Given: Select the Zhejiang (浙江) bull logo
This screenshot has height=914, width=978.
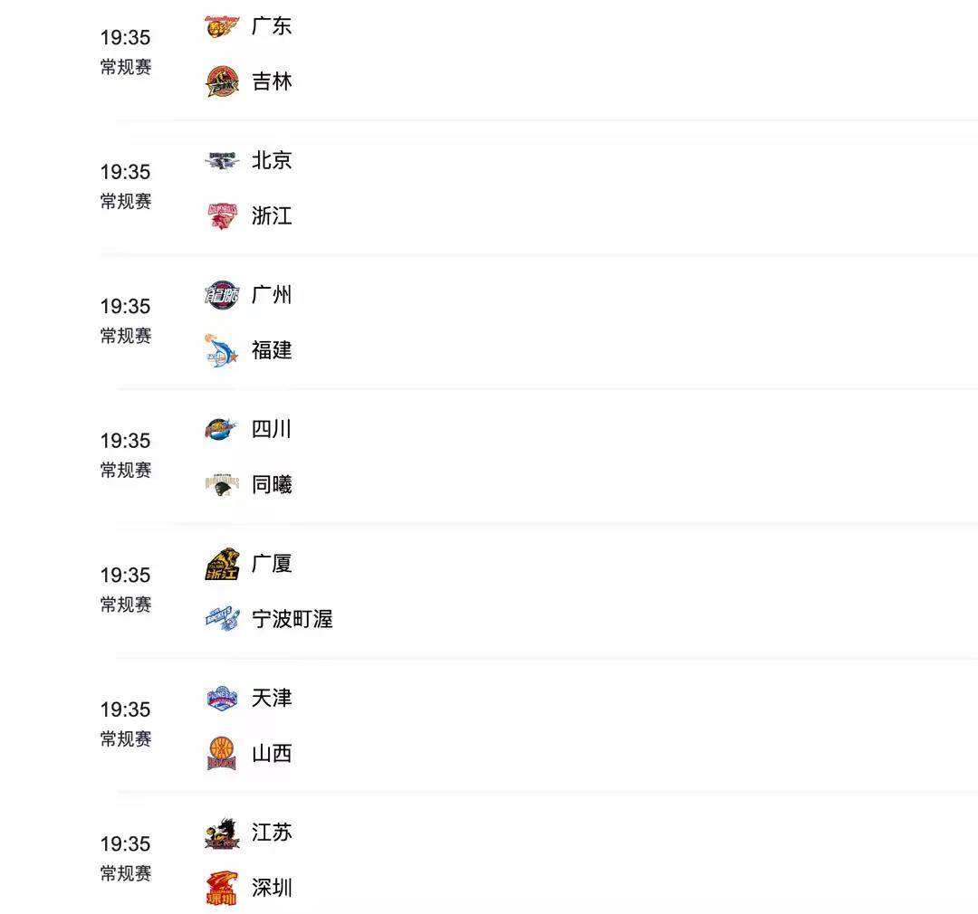Looking at the screenshot, I should (222, 215).
